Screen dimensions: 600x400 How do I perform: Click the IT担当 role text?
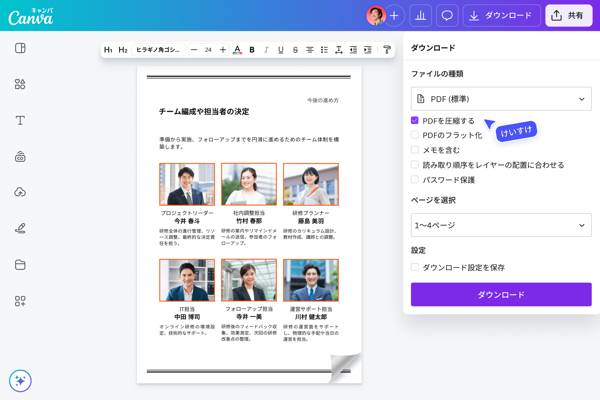click(x=187, y=309)
